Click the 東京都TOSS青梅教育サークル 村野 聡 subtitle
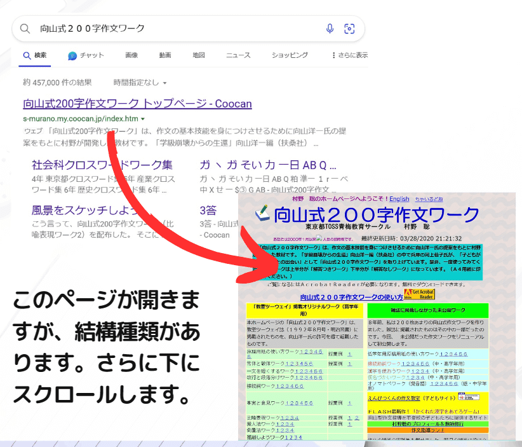This screenshot has height=447, width=522. tap(368, 227)
